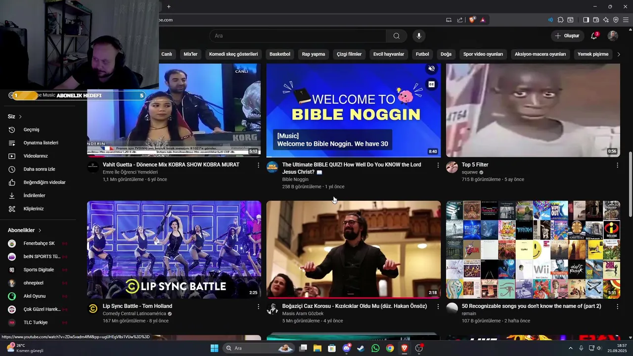Toggle captions on Bible Noggin preview
The width and height of the screenshot is (633, 356).
pos(432,85)
